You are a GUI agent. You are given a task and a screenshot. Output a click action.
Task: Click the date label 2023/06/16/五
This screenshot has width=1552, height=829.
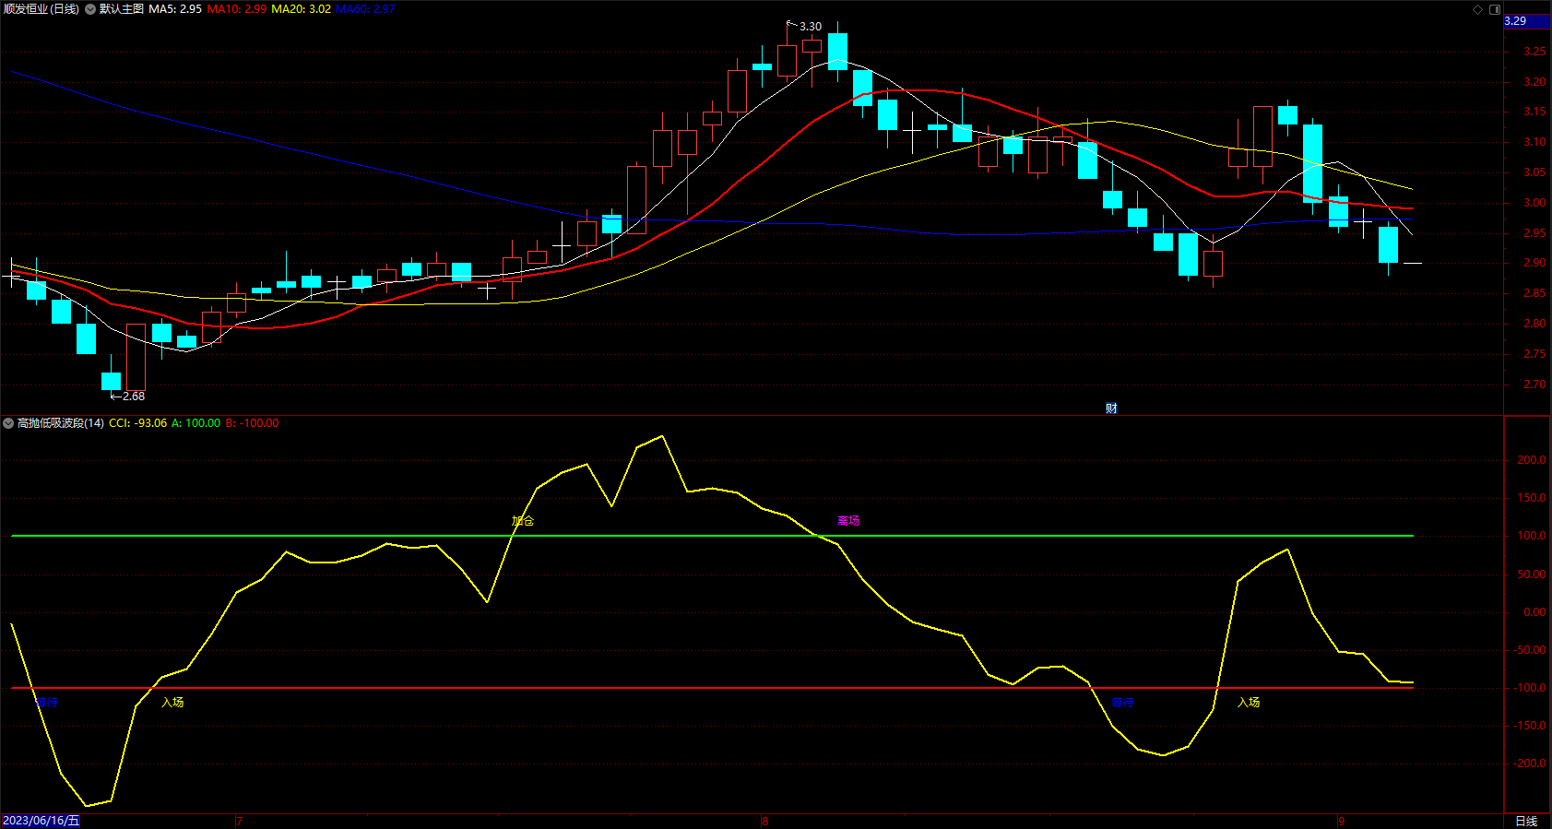click(x=41, y=821)
